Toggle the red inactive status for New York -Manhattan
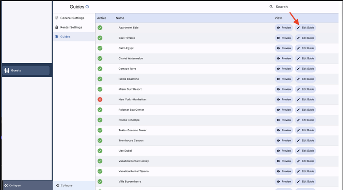Screen dimensions: 343x190 [100, 100]
